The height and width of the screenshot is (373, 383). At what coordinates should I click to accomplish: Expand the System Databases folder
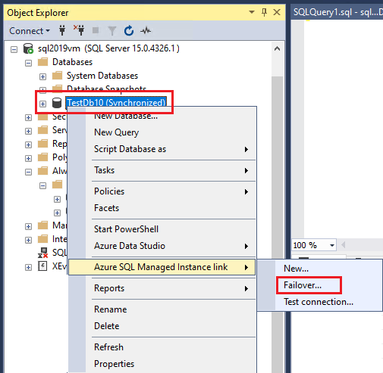[x=42, y=76]
